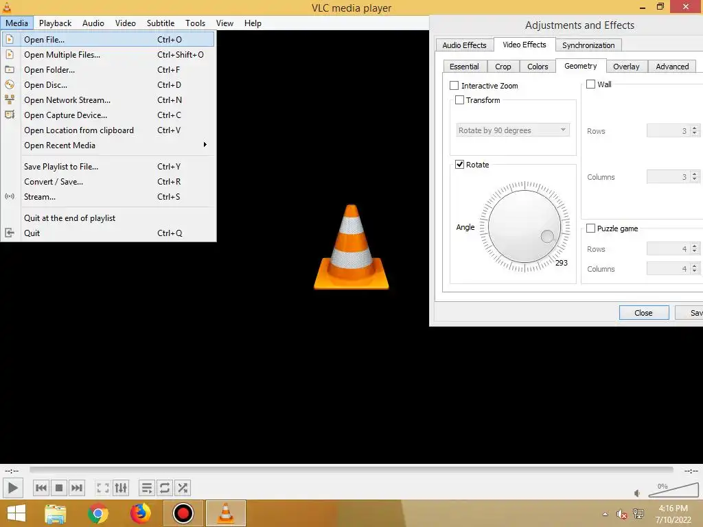
Task: Mute audio via speaker icon
Action: pyautogui.click(x=637, y=493)
